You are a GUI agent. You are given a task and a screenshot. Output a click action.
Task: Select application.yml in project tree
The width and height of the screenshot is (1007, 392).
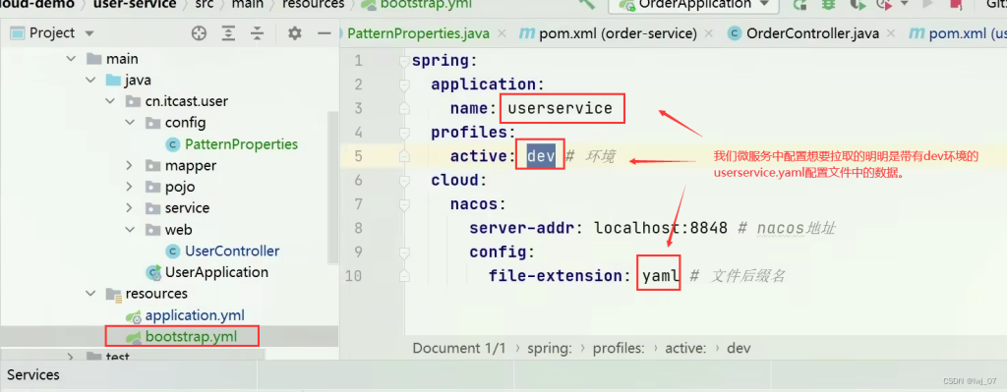[x=195, y=315]
